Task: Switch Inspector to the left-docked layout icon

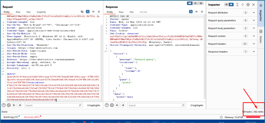Action: pyautogui.click(x=227, y=5)
